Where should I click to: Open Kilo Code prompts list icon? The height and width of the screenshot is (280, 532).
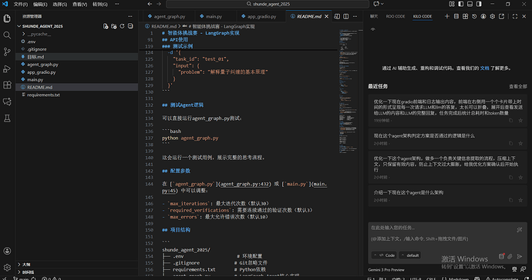(x=456, y=16)
